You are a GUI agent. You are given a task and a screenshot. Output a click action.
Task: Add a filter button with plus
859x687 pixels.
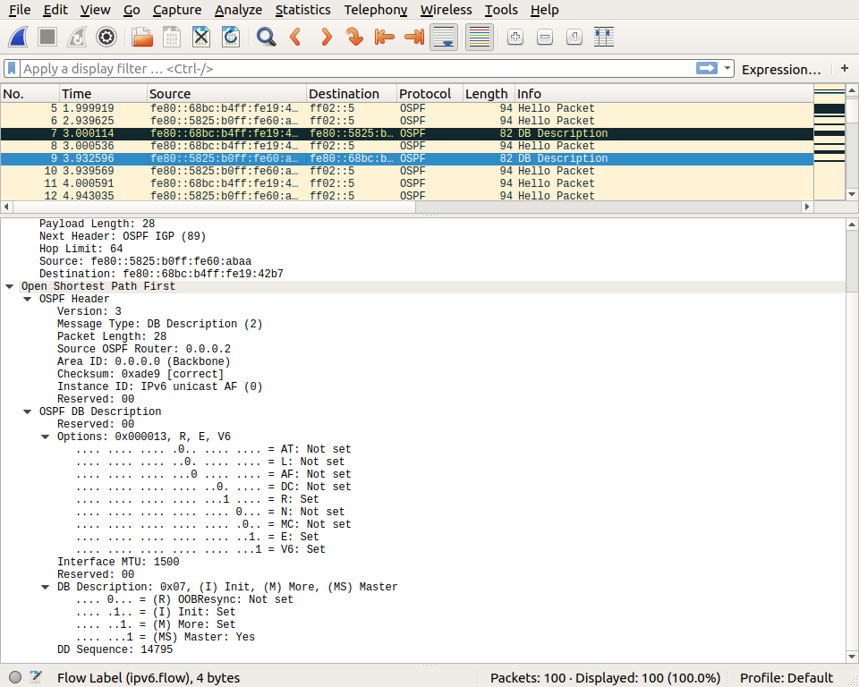click(844, 69)
